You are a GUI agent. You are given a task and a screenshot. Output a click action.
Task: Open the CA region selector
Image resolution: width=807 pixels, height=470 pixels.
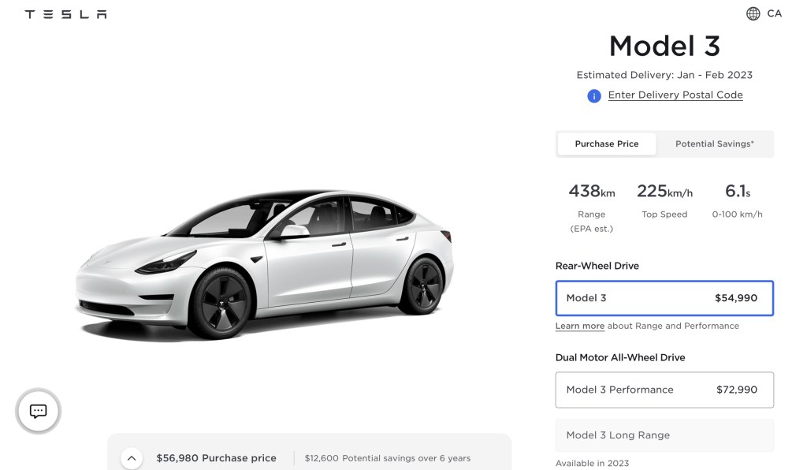tap(773, 13)
